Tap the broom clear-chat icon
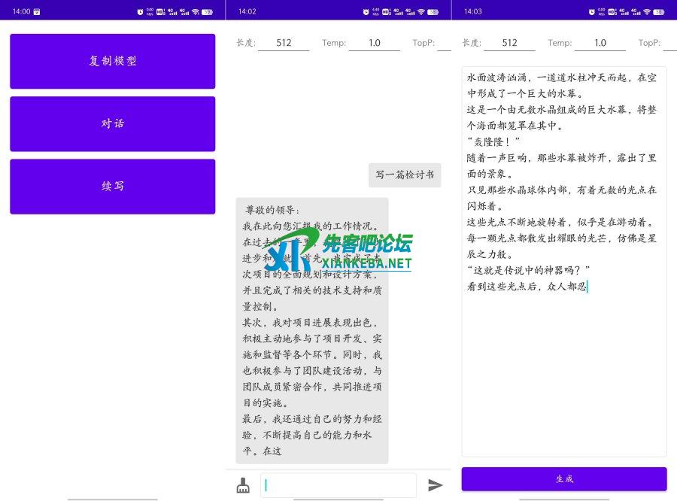Viewport: 677px width, 501px height. (243, 486)
